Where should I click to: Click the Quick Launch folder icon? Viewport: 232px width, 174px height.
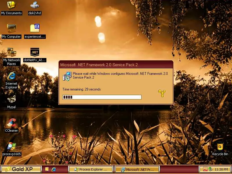click(47, 169)
